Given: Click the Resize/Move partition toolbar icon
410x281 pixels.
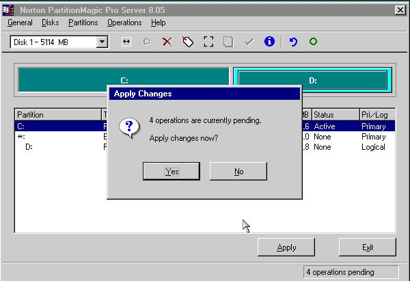Looking at the screenshot, I should click(x=126, y=41).
